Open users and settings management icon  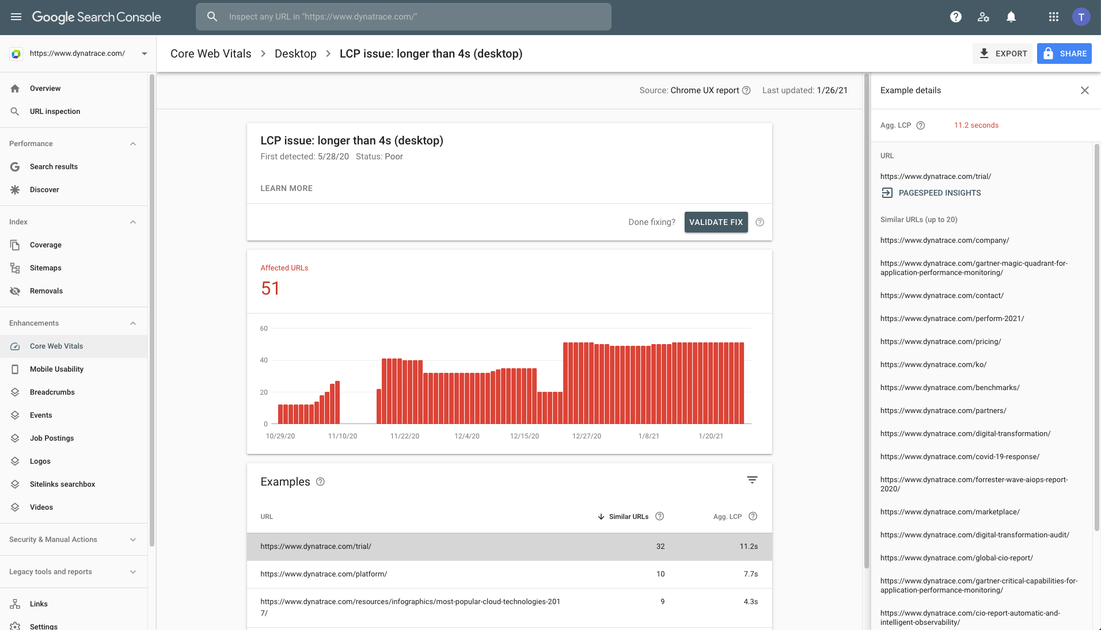point(984,17)
